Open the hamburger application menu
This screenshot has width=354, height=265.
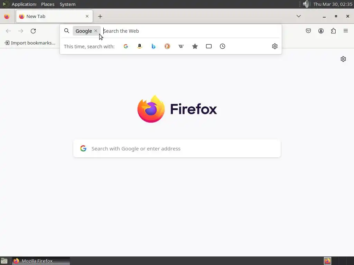pyautogui.click(x=346, y=31)
